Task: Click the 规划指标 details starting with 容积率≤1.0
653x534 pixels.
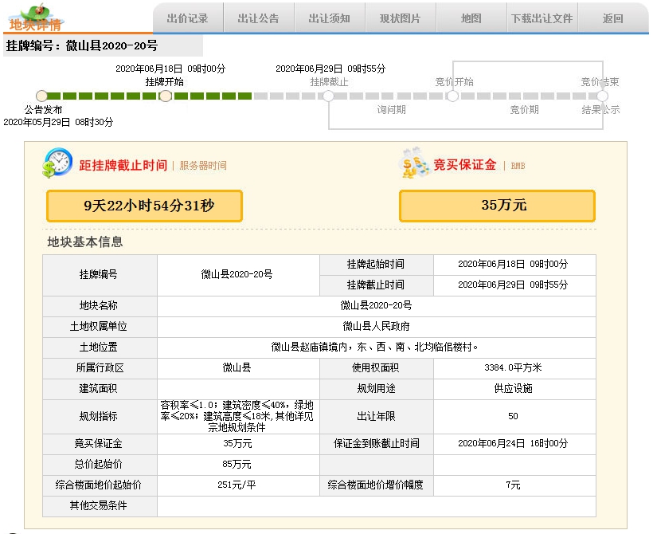Action: coord(237,416)
